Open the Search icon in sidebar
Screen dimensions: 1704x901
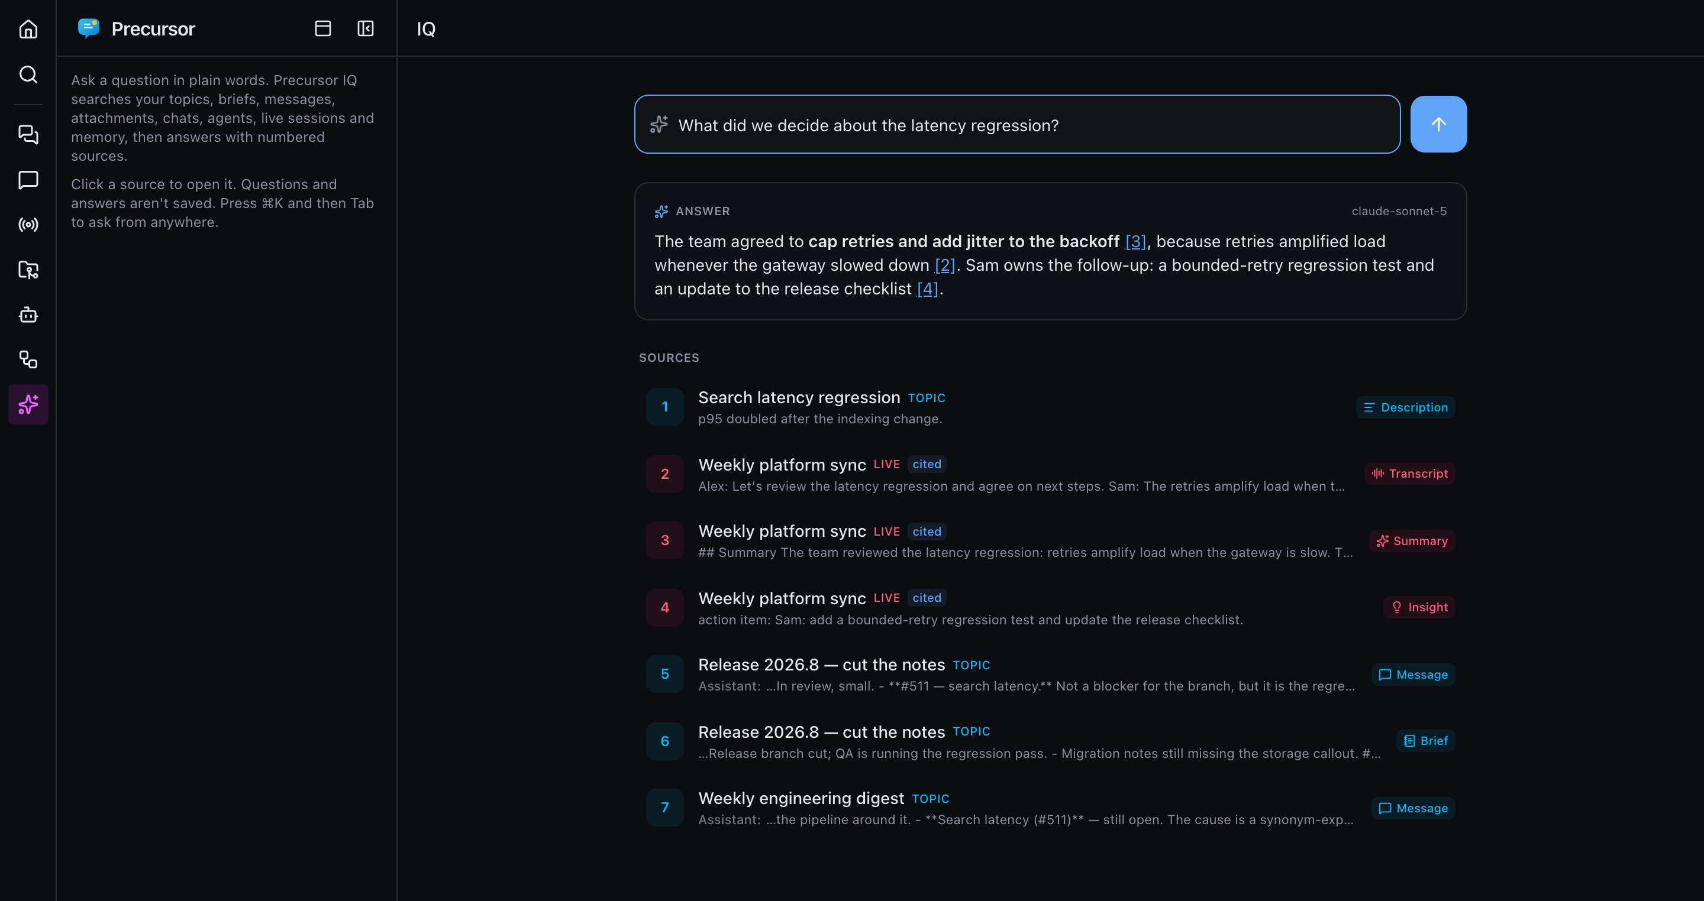28,74
